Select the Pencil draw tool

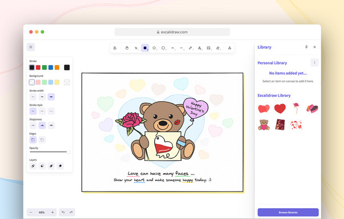click(x=190, y=48)
